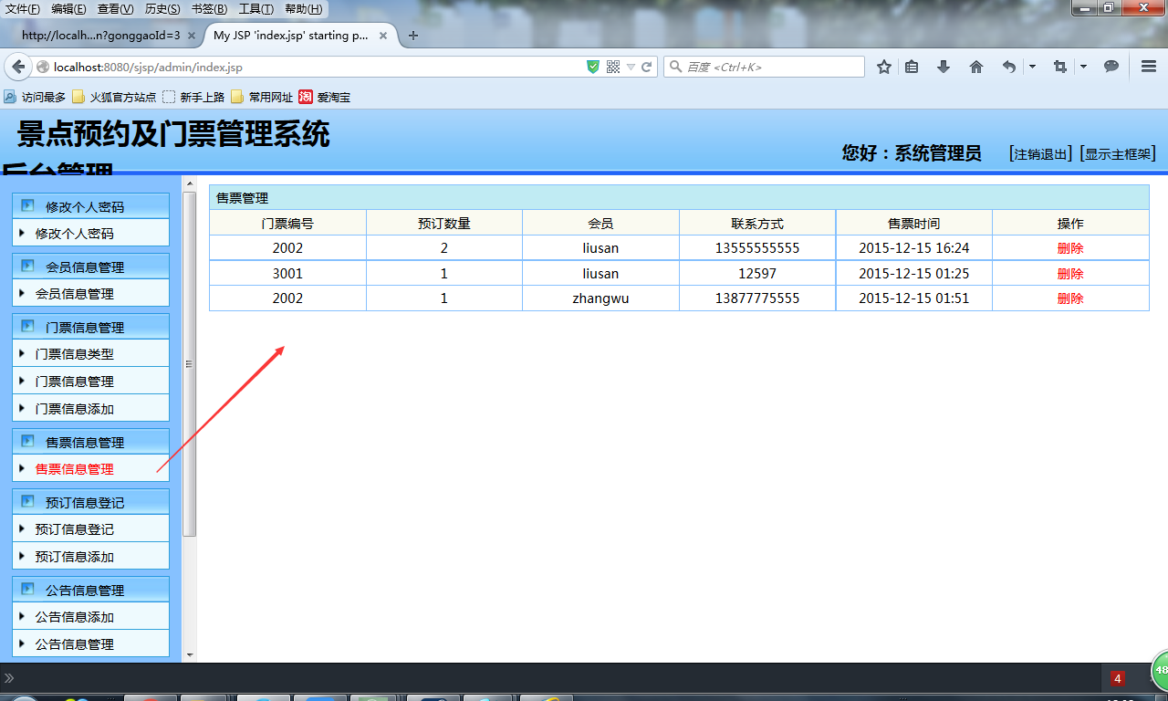The width and height of the screenshot is (1168, 701).
Task: Open the 工具(T) menu
Action: point(256,8)
